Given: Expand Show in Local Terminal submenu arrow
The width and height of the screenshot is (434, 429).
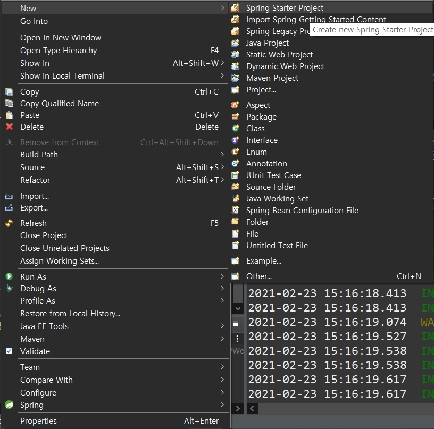Looking at the screenshot, I should pos(222,75).
